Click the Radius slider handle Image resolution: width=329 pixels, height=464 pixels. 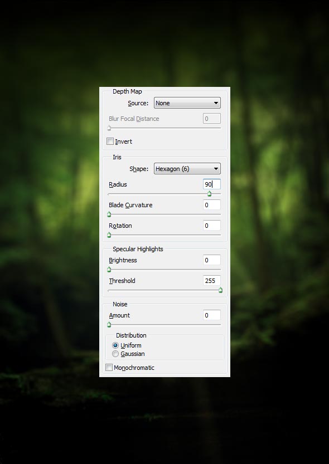209,194
